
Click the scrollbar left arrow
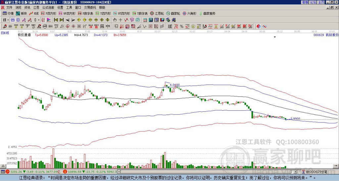pyautogui.click(x=119, y=172)
